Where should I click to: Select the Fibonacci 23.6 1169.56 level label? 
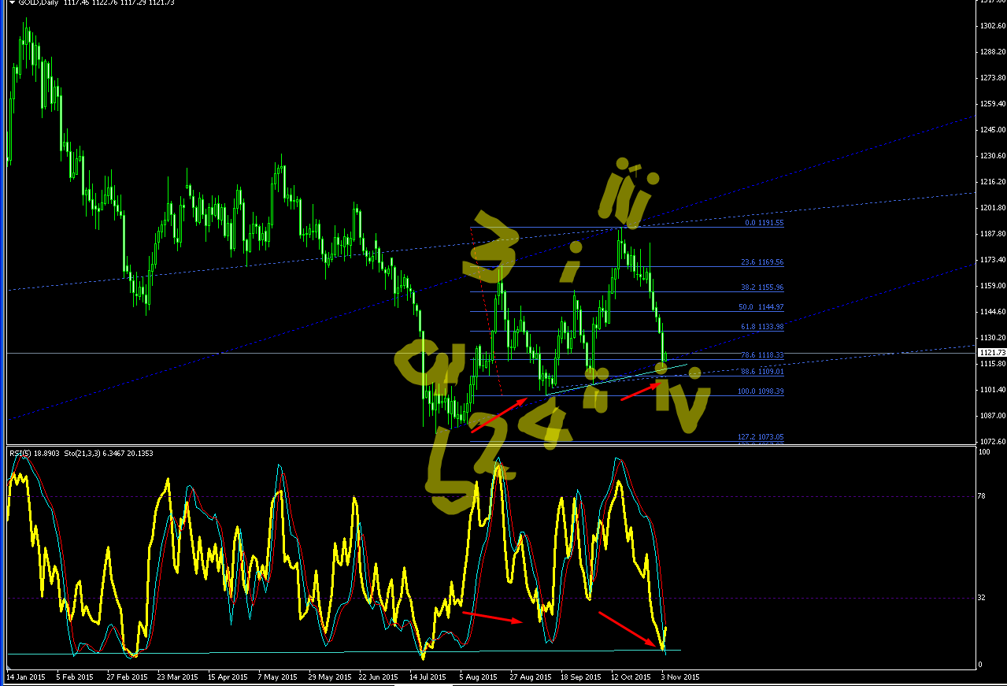[763, 262]
